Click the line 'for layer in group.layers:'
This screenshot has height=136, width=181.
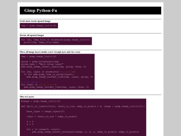[39, 84]
